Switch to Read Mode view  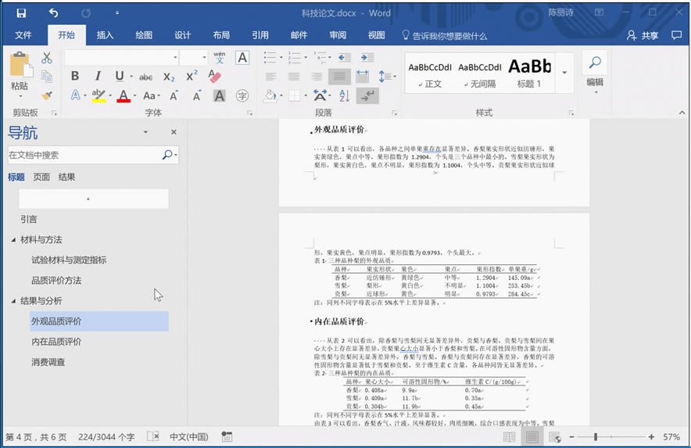(509, 437)
